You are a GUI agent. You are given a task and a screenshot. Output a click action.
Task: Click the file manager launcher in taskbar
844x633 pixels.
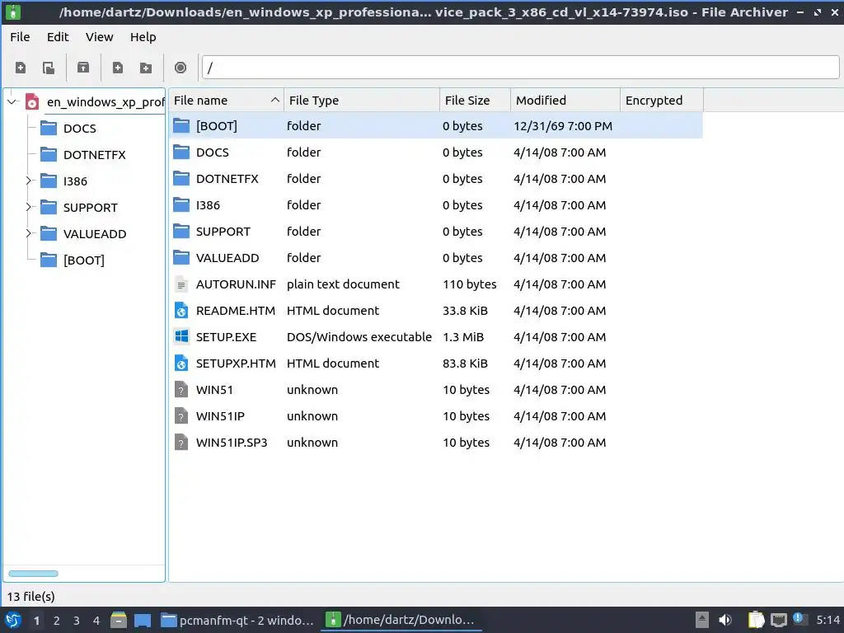(x=119, y=620)
